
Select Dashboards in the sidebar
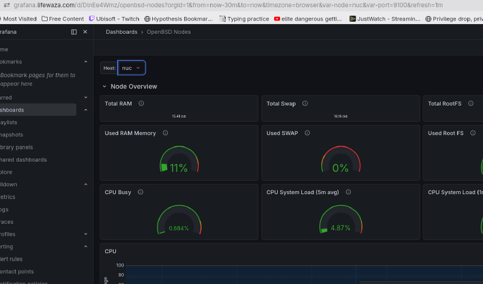(x=37, y=110)
